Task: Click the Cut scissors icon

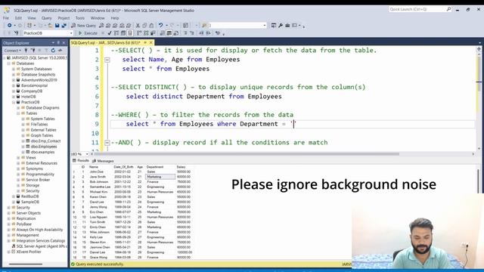Action: click(x=138, y=26)
